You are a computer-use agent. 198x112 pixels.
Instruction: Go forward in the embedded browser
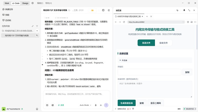point(120,22)
